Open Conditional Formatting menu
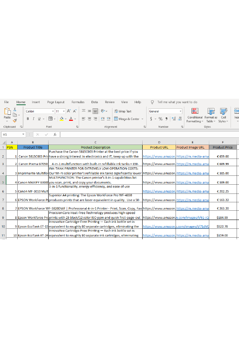The height and width of the screenshot is (338, 239). coord(195,115)
